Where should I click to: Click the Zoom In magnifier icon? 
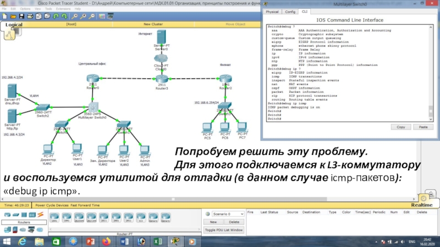click(75, 16)
